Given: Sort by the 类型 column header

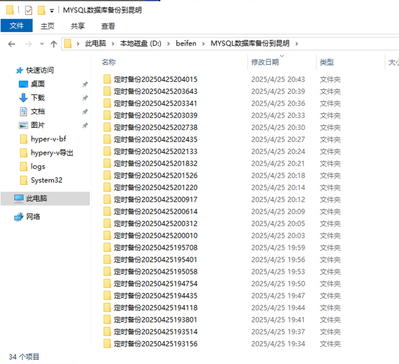Looking at the screenshot, I should coord(327,62).
